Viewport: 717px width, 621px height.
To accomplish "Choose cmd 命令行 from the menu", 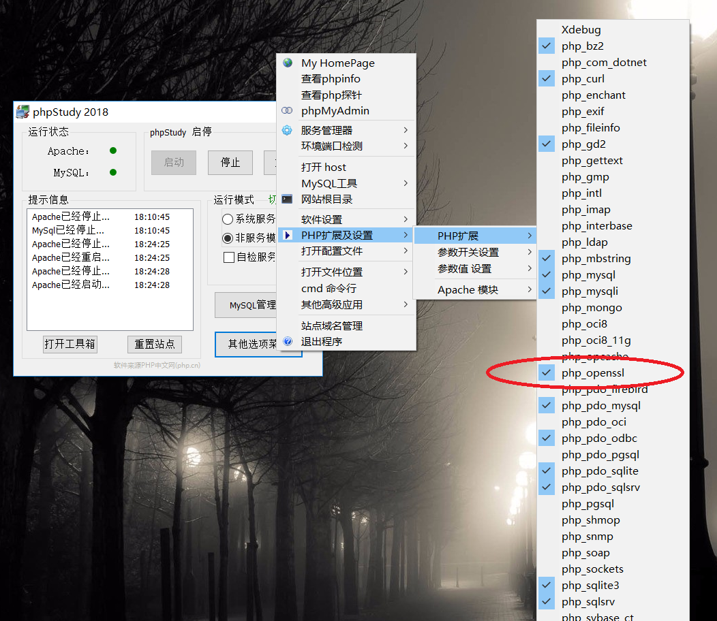I will (347, 288).
